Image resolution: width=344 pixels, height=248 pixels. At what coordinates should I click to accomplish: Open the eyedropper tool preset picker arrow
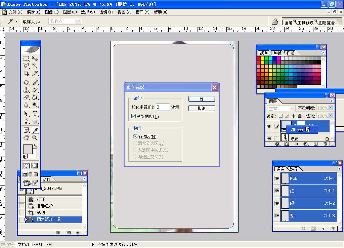(16, 21)
